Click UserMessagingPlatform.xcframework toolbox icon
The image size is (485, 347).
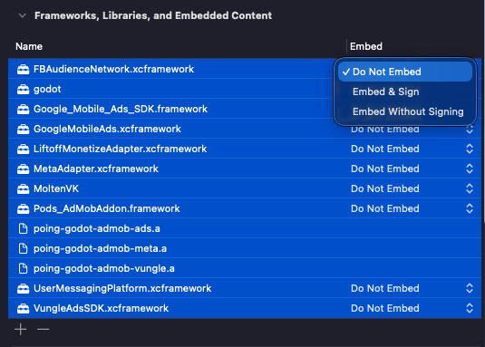click(x=24, y=289)
